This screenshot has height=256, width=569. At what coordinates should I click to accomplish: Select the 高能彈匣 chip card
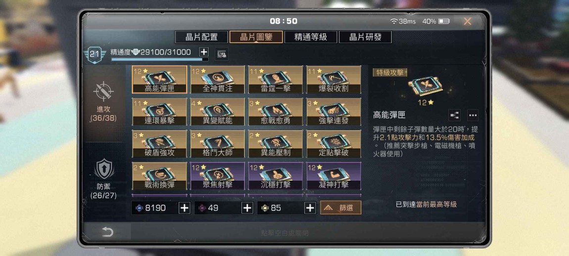click(160, 80)
